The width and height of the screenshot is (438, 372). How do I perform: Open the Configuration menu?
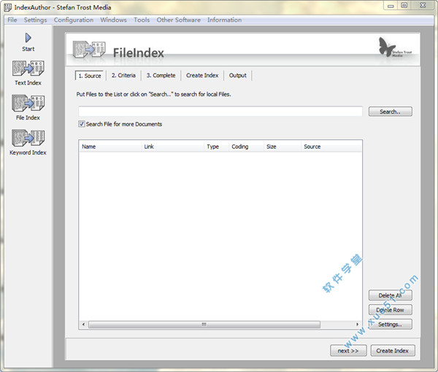point(74,20)
